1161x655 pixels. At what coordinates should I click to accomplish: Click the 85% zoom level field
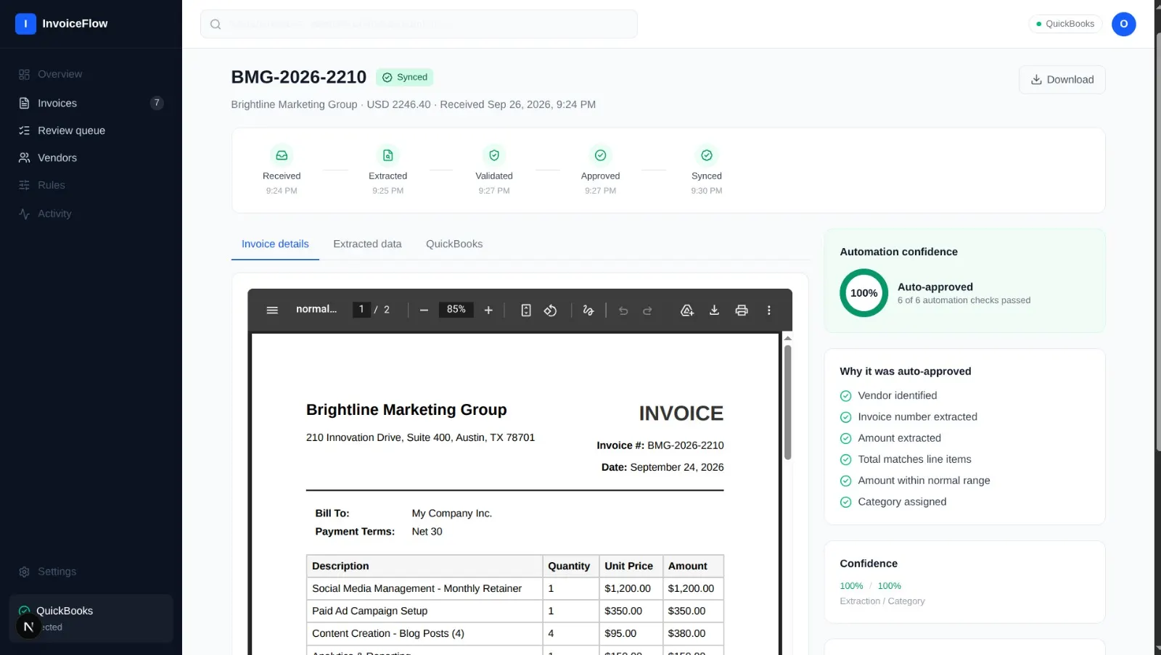coord(456,310)
